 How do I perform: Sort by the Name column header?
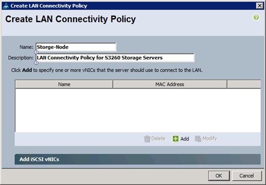pos(64,84)
